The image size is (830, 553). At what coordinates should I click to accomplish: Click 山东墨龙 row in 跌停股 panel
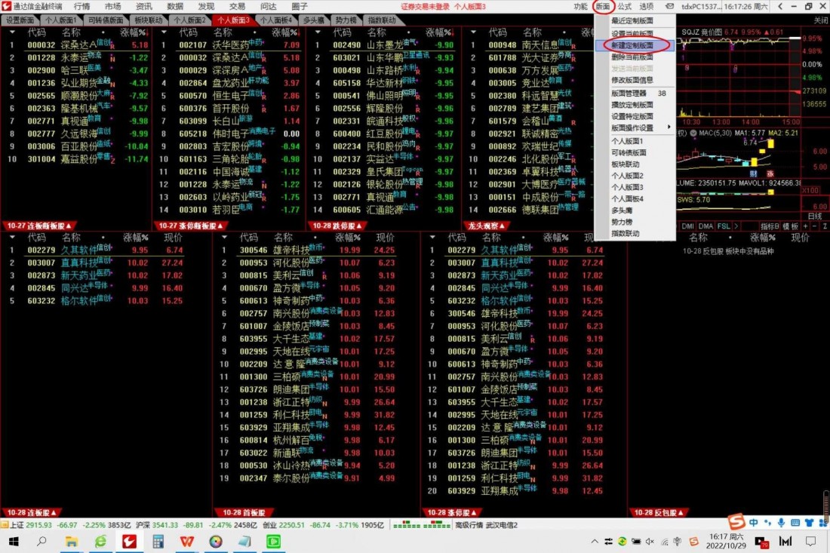pos(384,45)
